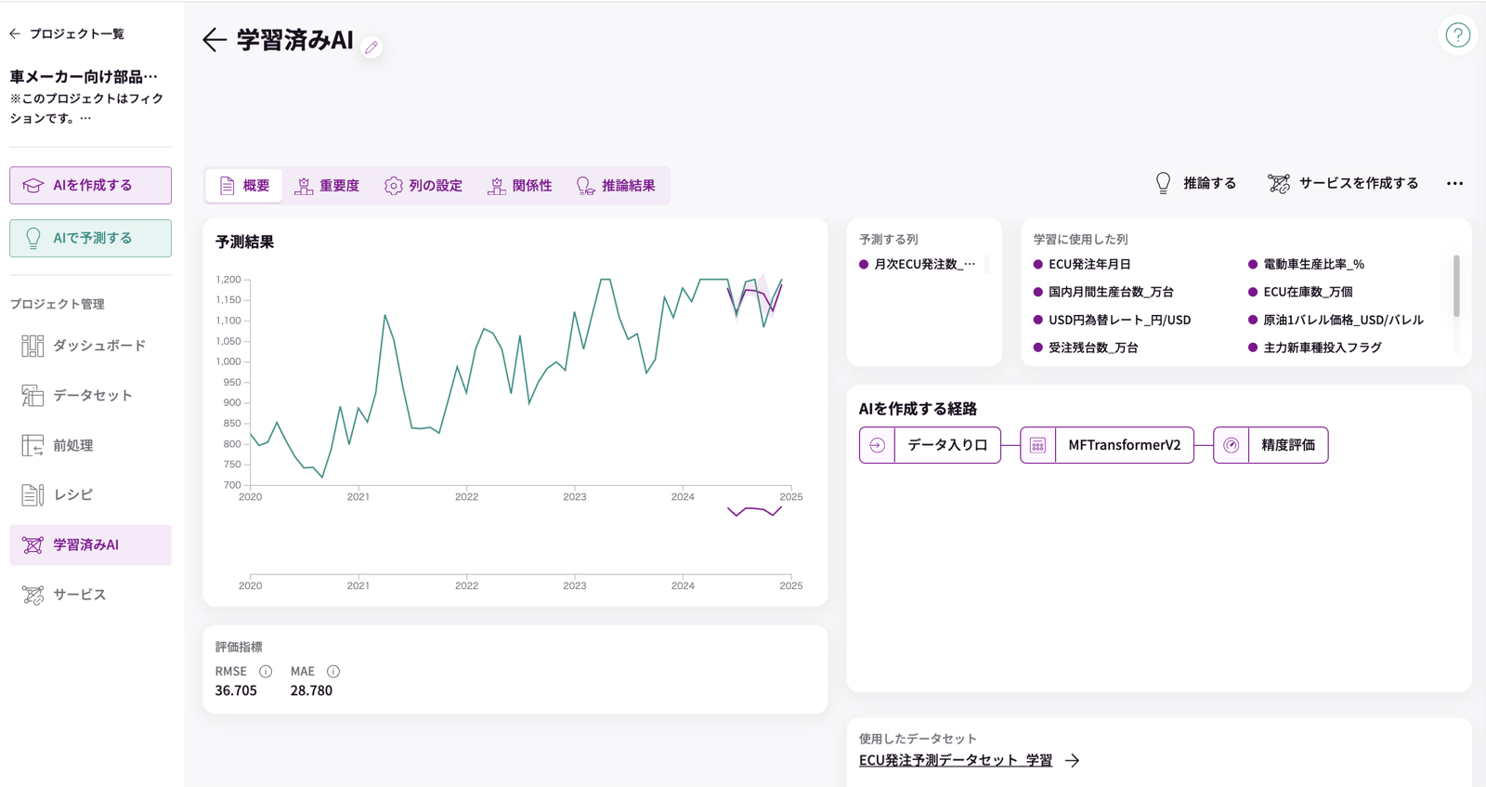Select 学習済みAI in the sidebar
Image resolution: width=1486 pixels, height=787 pixels.
[x=90, y=544]
